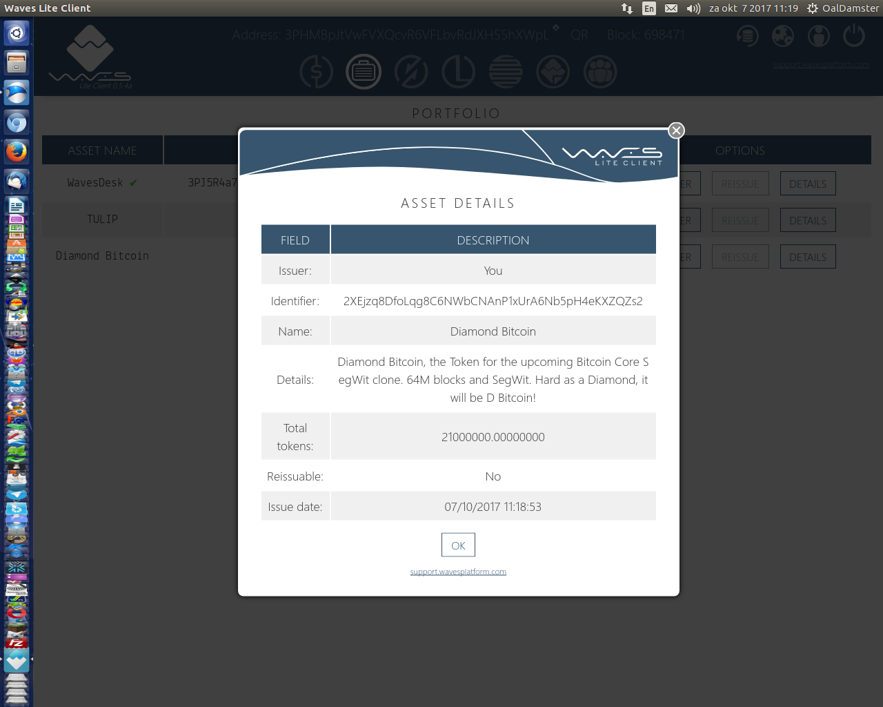Click the ASSET NAME column header

(102, 150)
